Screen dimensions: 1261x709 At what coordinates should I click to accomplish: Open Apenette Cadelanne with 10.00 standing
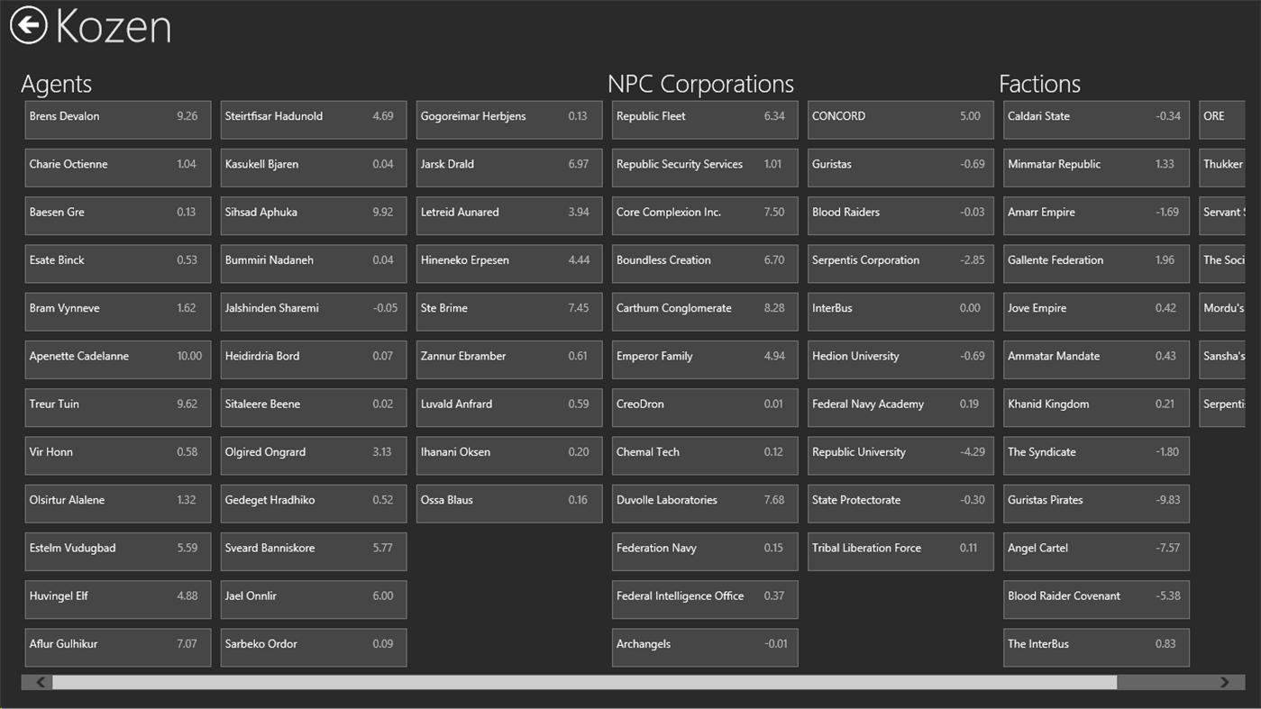(x=118, y=359)
